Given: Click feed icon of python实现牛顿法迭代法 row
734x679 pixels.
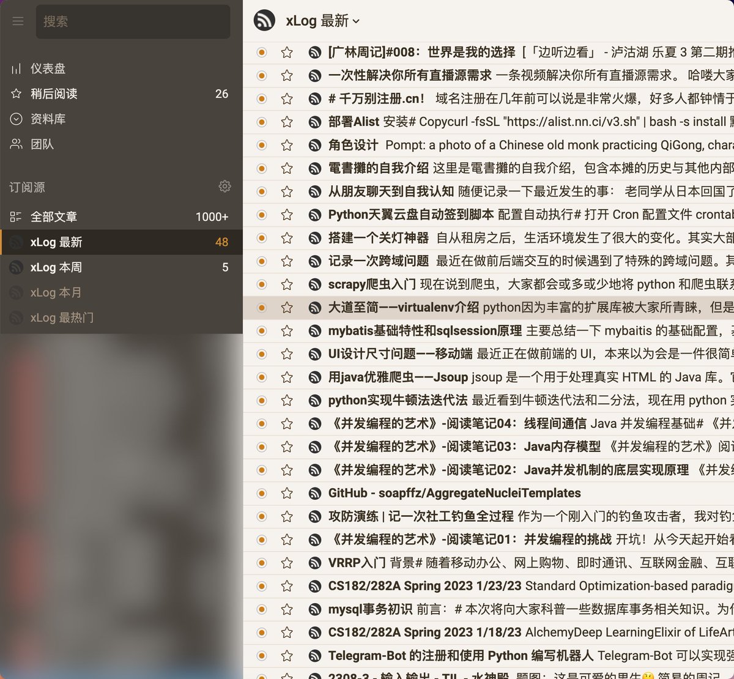Looking at the screenshot, I should tap(314, 401).
